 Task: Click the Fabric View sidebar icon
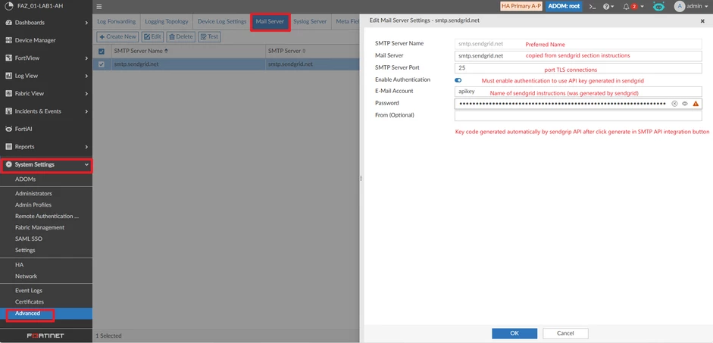click(x=8, y=94)
